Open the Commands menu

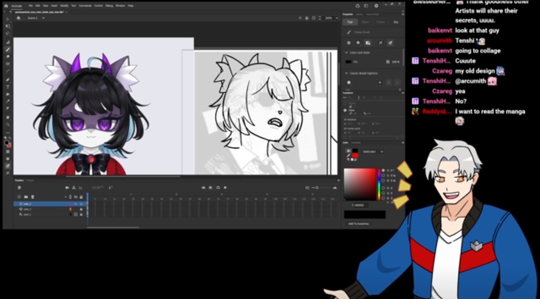coord(85,6)
